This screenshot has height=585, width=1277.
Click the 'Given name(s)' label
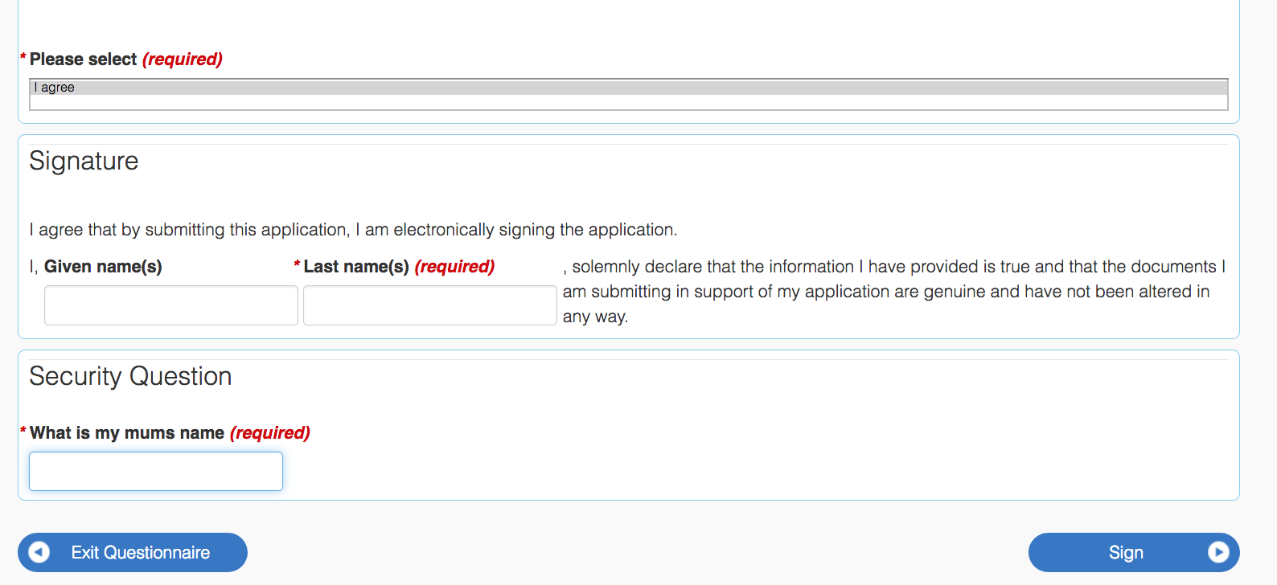tap(103, 267)
